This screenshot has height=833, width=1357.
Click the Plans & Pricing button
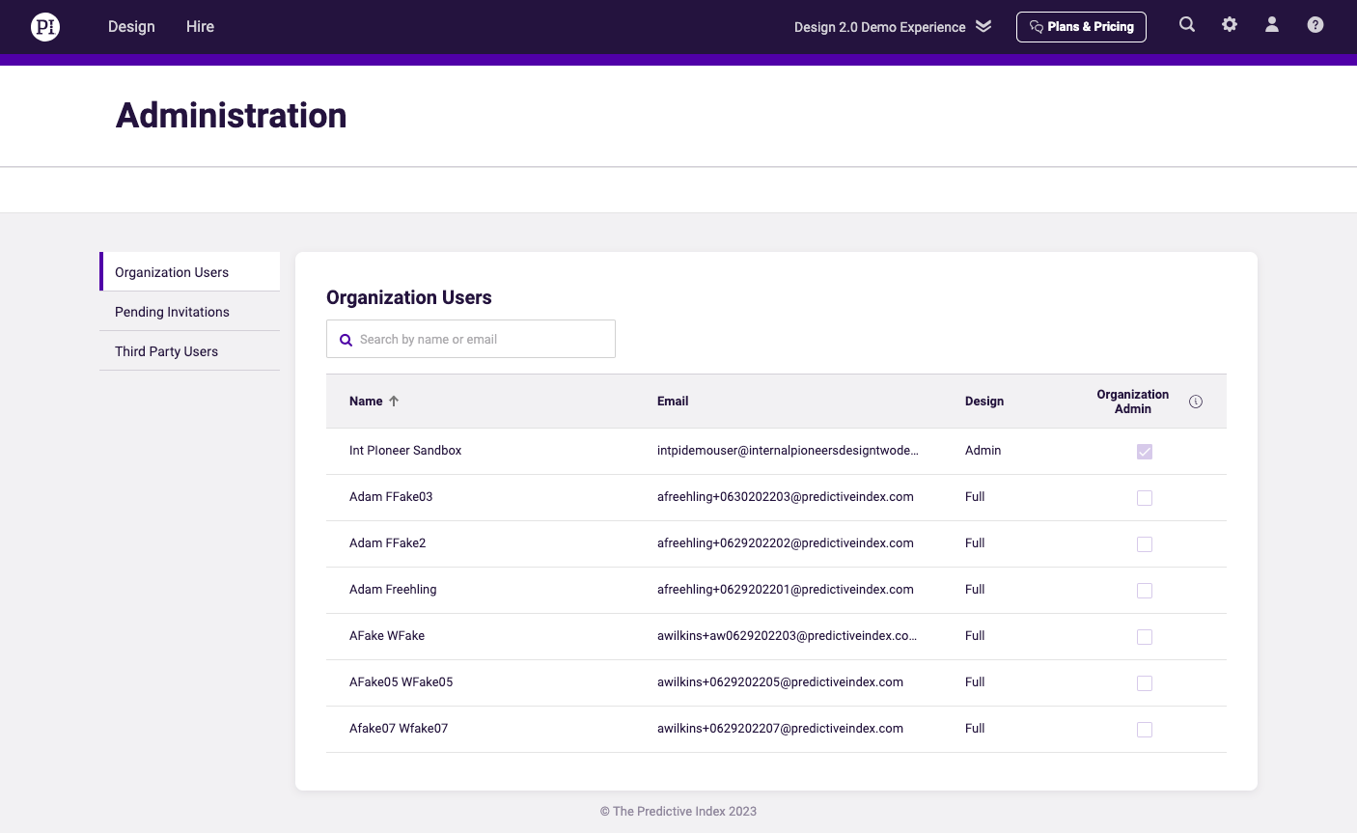pos(1081,27)
